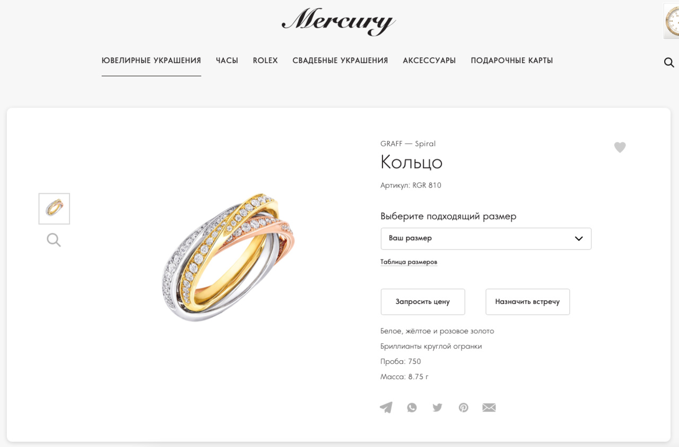Viewport: 679px width, 447px height.
Task: Go to the Rolex menu section
Action: click(265, 60)
